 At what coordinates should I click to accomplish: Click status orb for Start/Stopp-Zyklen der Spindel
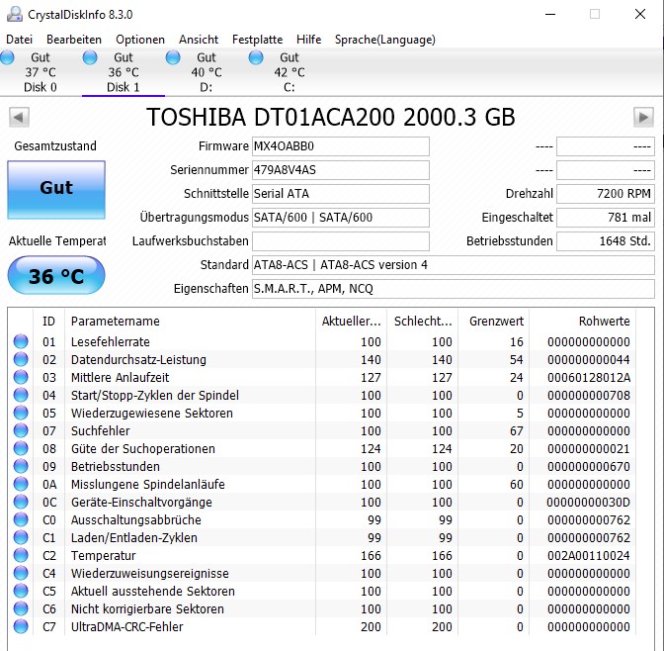(x=21, y=395)
